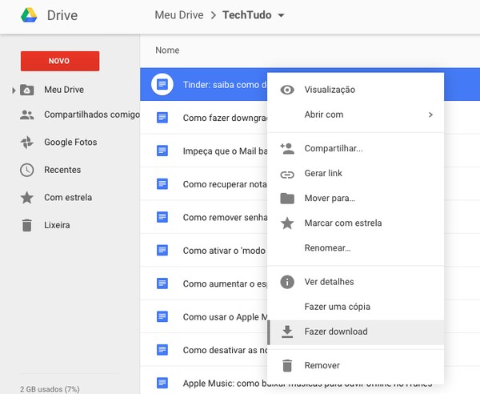
Task: Go to Meu Drive in breadcrumb
Action: click(x=179, y=16)
